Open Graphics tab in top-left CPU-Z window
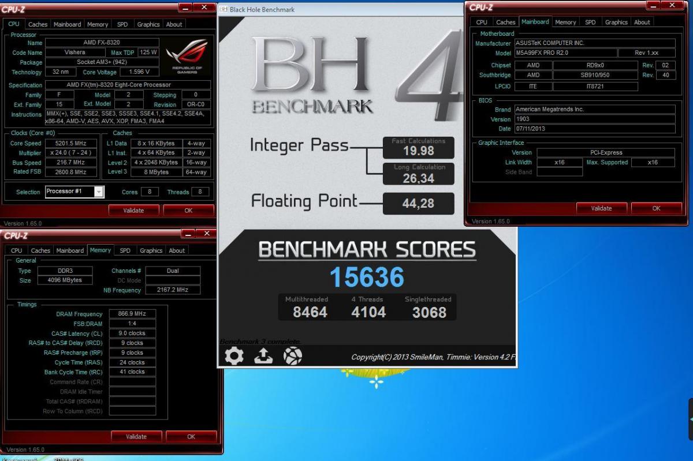Screen dimensions: 693x461 [x=148, y=24]
